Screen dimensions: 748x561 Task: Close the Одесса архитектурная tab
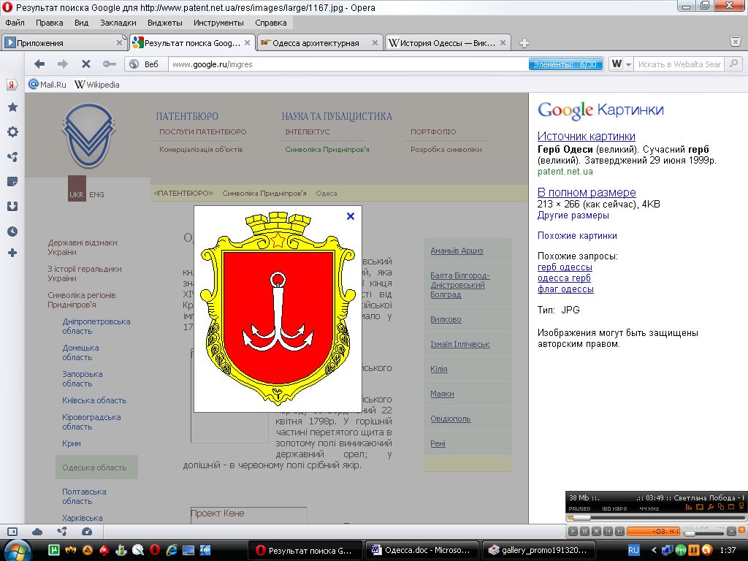(x=375, y=43)
